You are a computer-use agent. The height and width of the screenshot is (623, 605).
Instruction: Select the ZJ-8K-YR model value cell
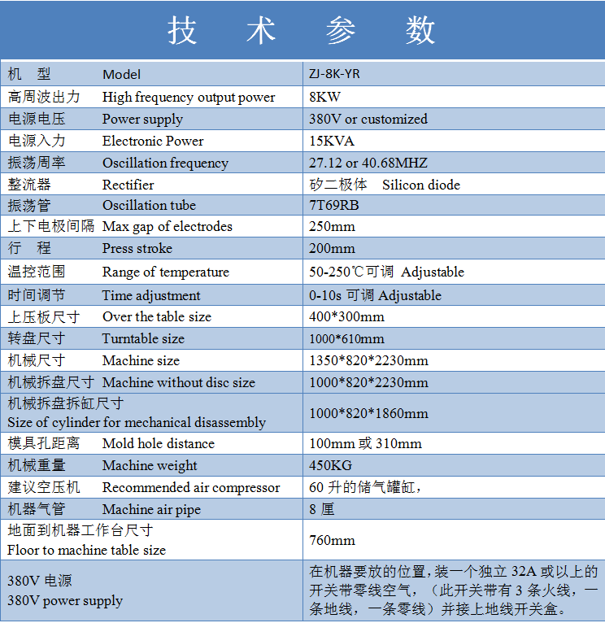point(334,74)
